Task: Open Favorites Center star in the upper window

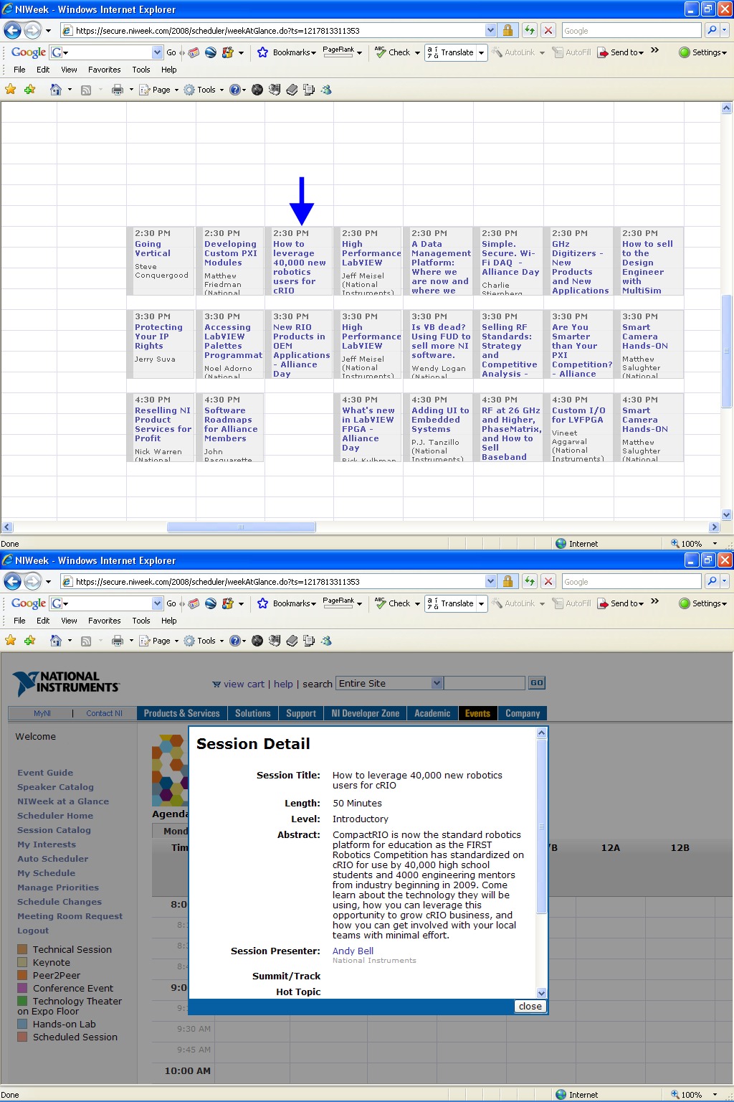Action: (11, 90)
